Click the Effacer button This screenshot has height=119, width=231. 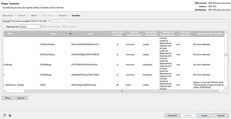coord(8,98)
